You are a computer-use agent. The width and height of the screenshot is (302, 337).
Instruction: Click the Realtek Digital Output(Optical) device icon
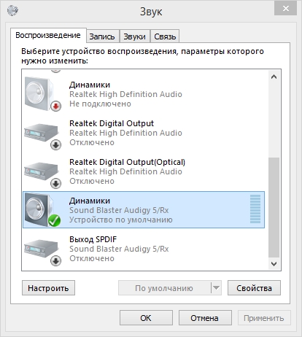click(x=42, y=174)
